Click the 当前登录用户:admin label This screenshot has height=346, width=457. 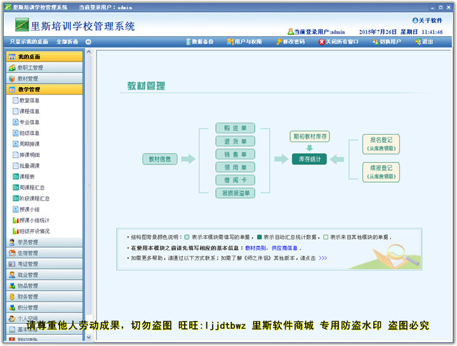[316, 32]
